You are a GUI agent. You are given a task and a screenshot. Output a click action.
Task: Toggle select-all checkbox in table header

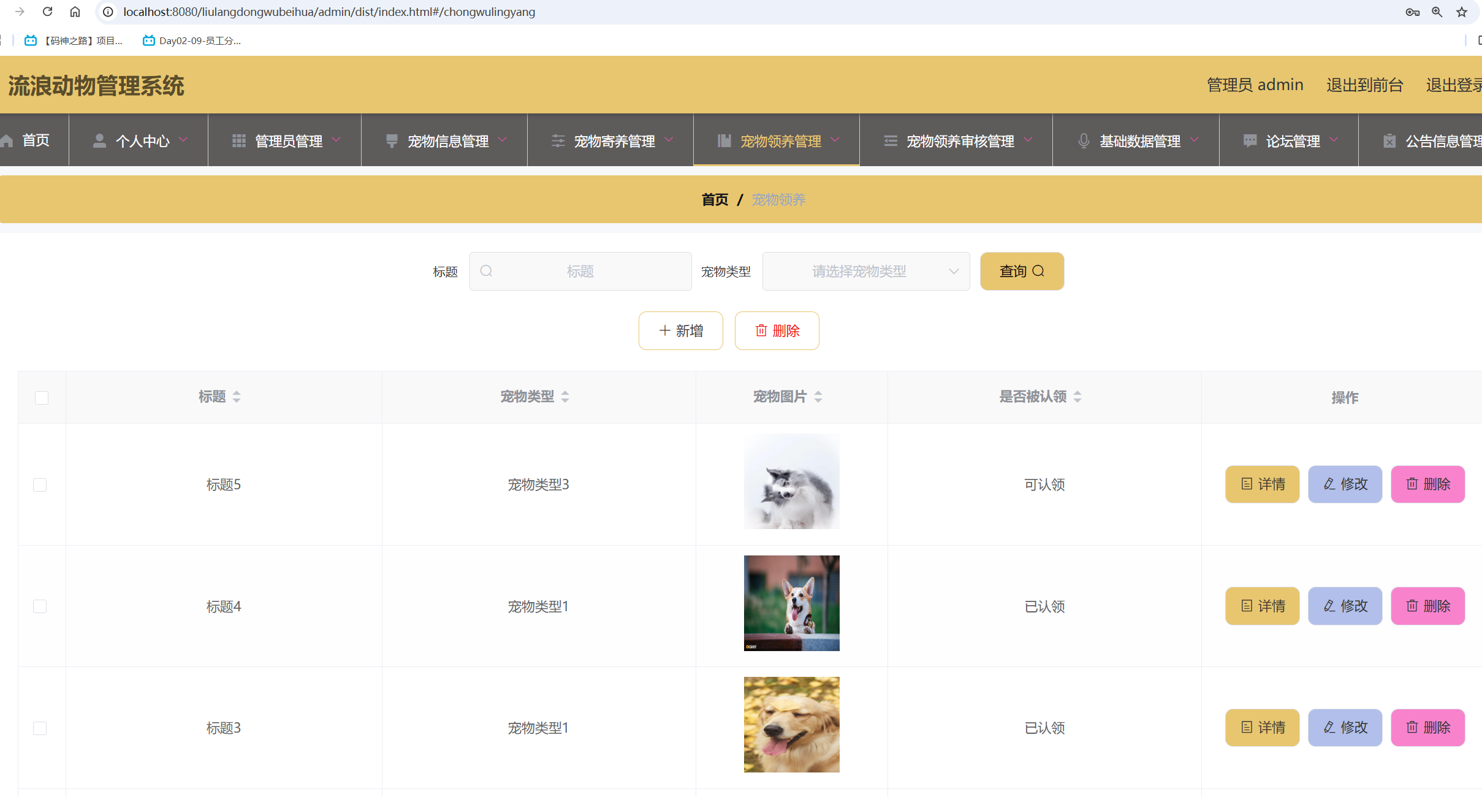(x=42, y=397)
